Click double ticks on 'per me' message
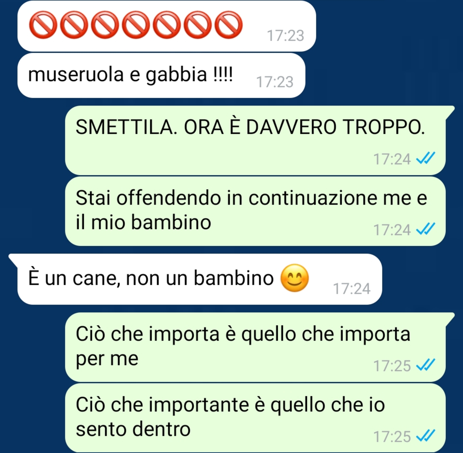Viewport: 463px width, 453px height. [x=425, y=365]
